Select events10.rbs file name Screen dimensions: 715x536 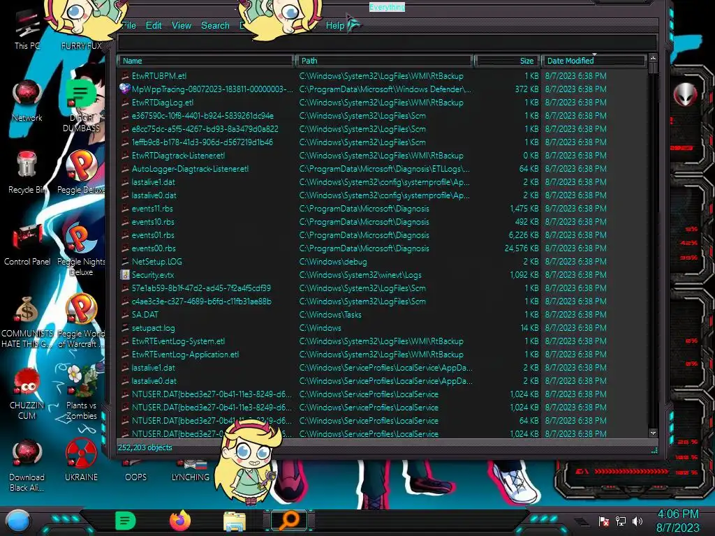(153, 222)
